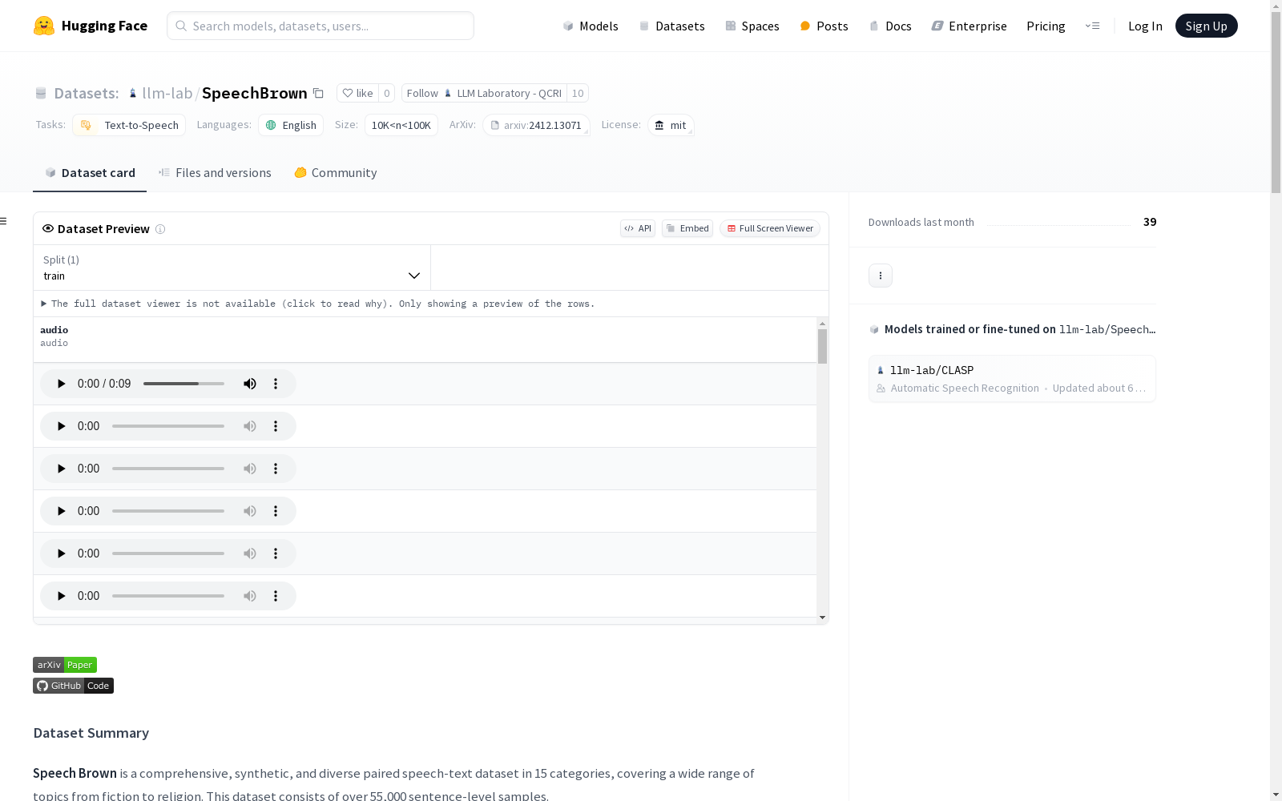Select the Text-to-Speech task tag

[x=129, y=125]
